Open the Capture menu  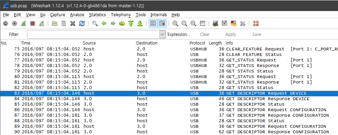pos(58,15)
